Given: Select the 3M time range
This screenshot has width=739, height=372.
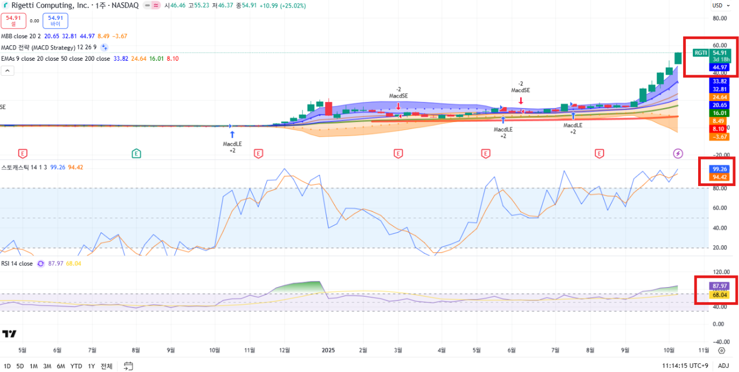Looking at the screenshot, I should [x=47, y=366].
